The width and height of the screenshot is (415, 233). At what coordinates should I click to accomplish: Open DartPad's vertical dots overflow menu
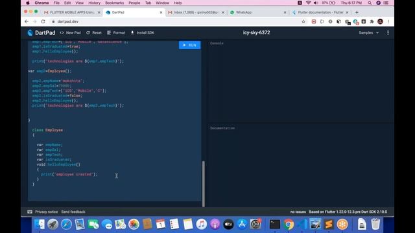(x=388, y=33)
